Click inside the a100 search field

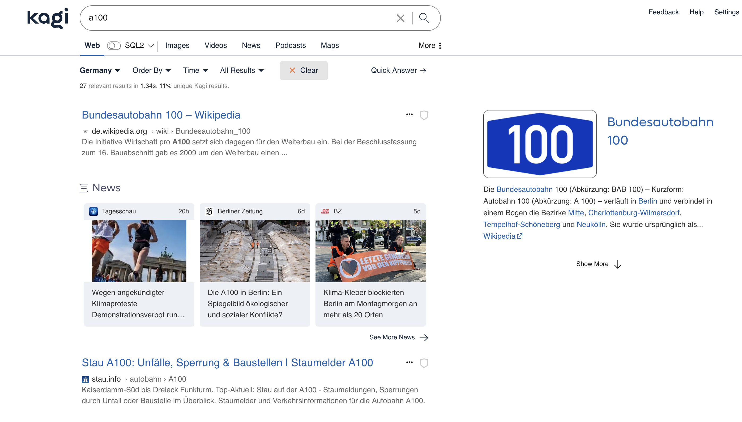(x=237, y=18)
